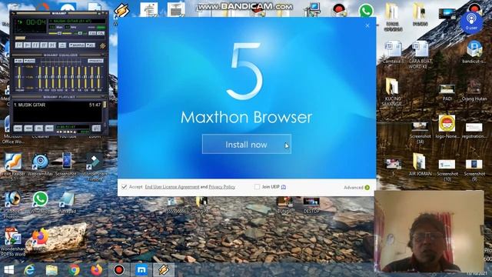
Task: Select the AIR JOMAN folder
Action: (x=420, y=164)
